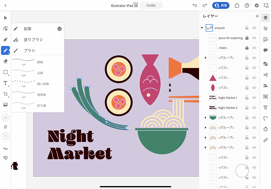Expand the first <グループ> layer
This screenshot has width=271, height=189.
pyautogui.click(x=205, y=58)
